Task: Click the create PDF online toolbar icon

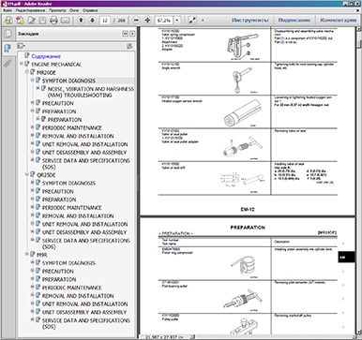Action: [8, 21]
